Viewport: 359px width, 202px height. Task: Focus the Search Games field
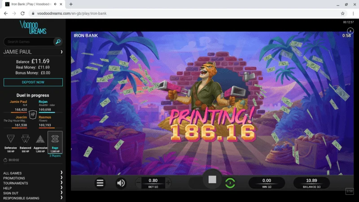coord(29,42)
